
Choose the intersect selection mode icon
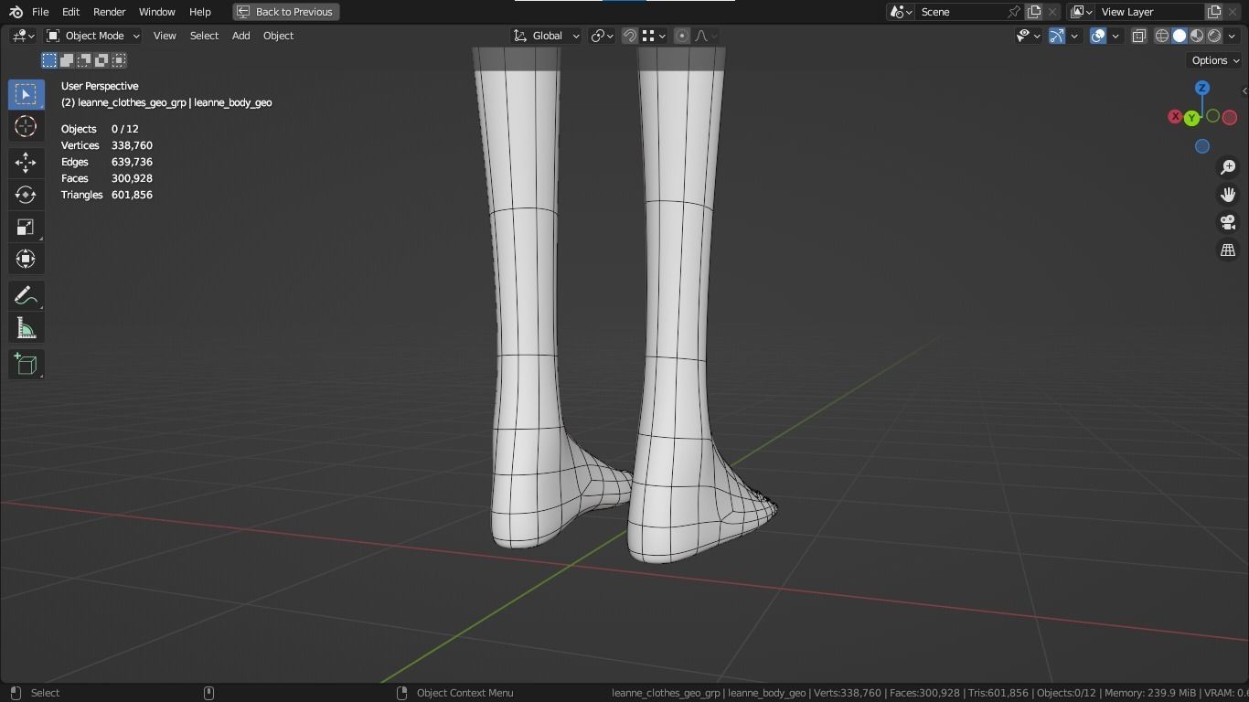click(119, 60)
